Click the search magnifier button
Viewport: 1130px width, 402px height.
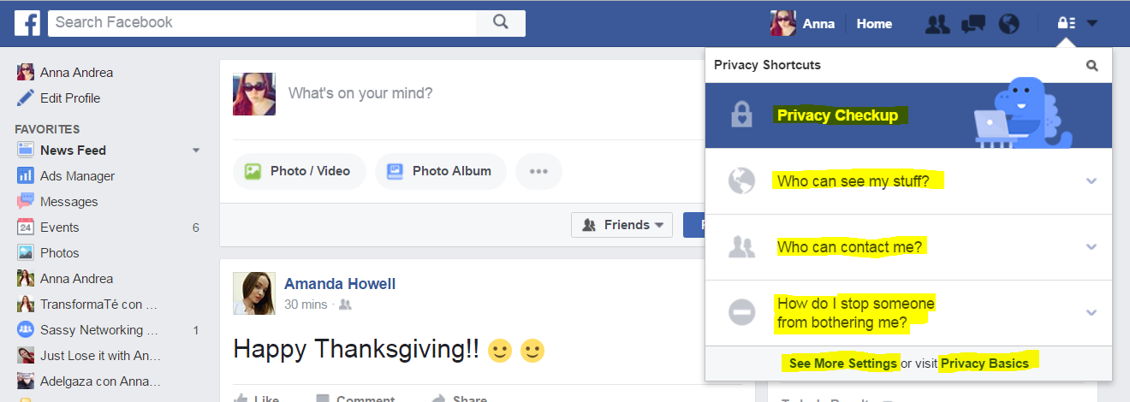(501, 23)
